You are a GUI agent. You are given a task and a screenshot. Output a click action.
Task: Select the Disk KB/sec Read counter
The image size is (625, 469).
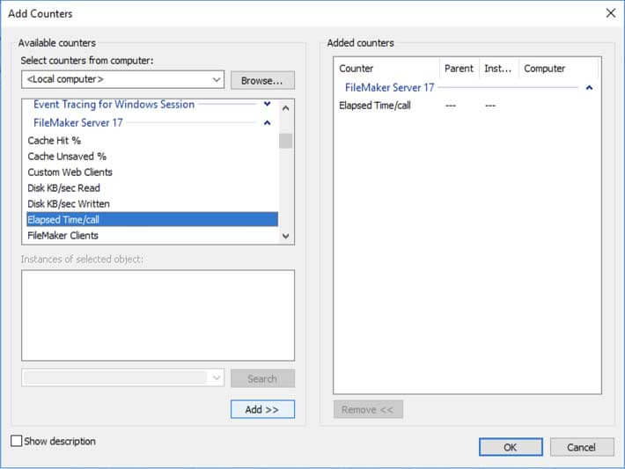tap(152, 188)
